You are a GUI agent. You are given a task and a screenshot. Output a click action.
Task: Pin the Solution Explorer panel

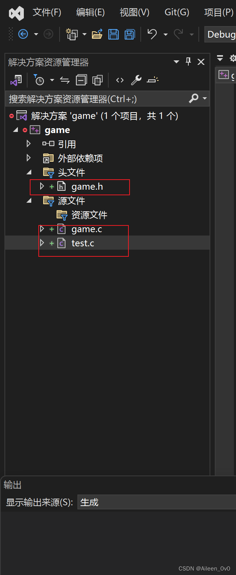188,62
